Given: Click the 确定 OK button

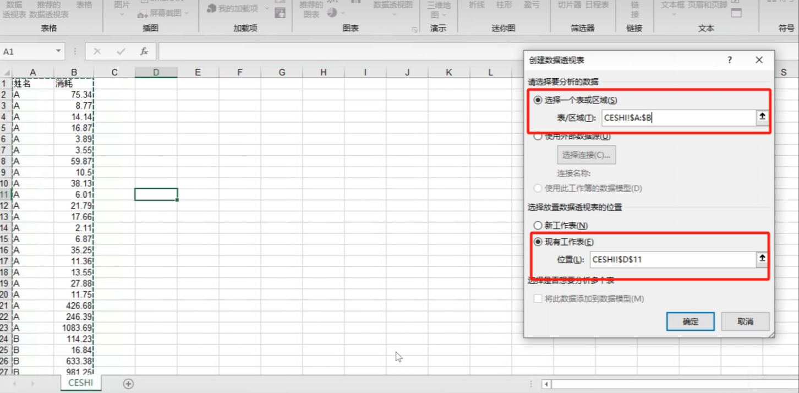Looking at the screenshot, I should (x=691, y=321).
